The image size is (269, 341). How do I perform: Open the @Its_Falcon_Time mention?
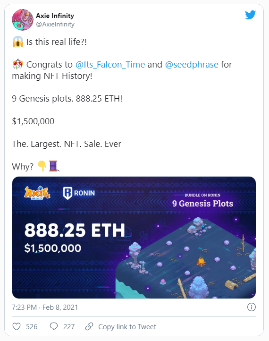point(110,65)
